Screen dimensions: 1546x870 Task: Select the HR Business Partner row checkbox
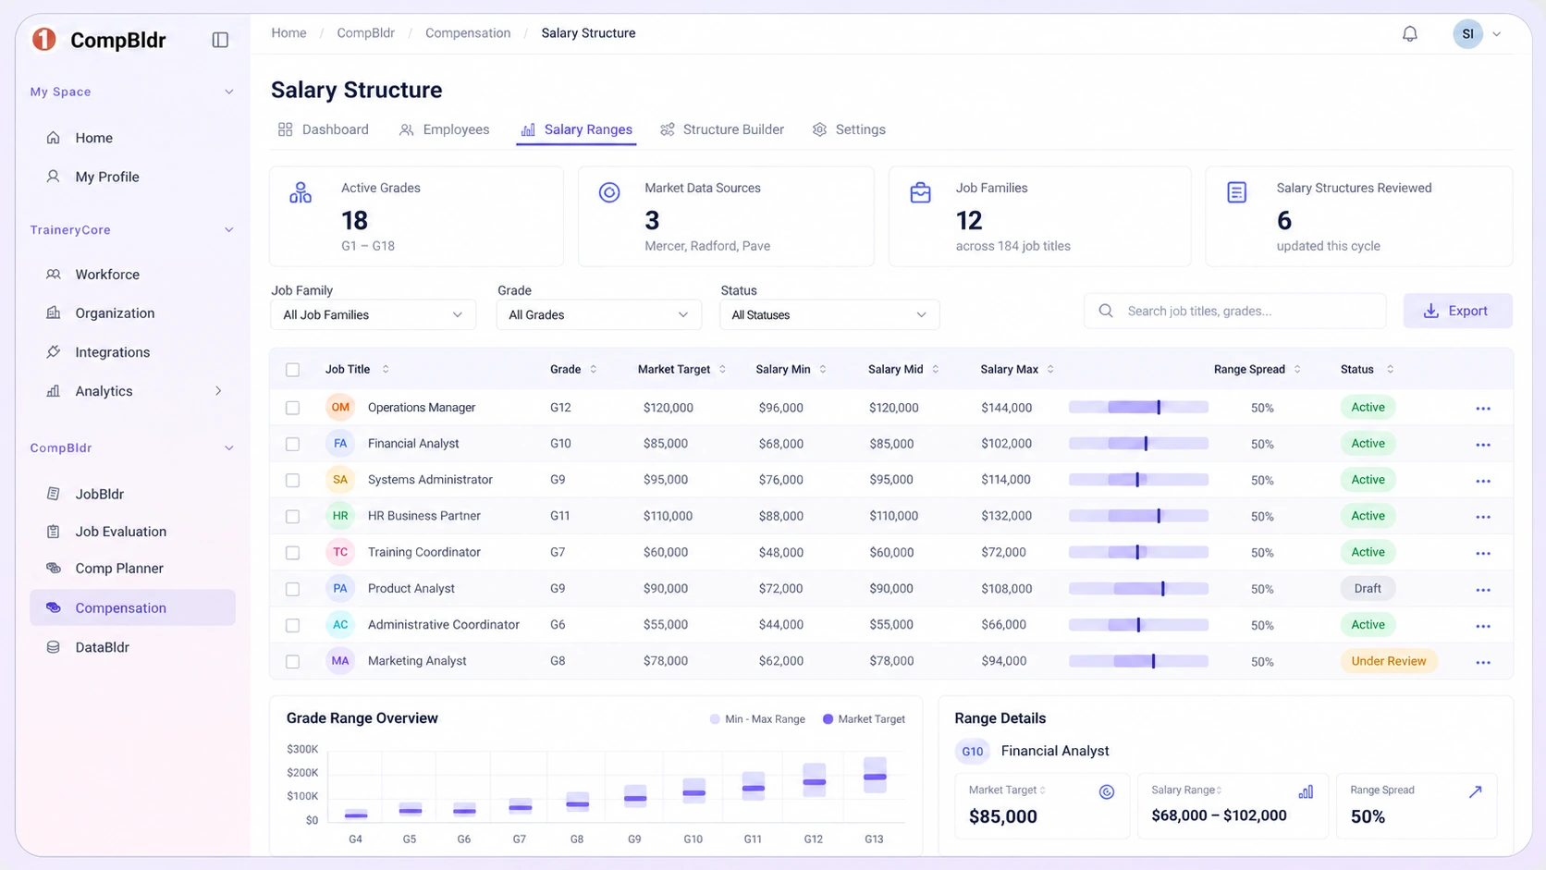[x=292, y=516]
